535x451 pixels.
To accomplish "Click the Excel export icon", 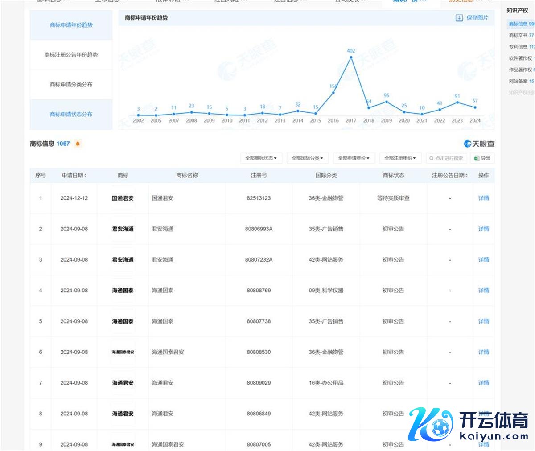I will tap(476, 158).
